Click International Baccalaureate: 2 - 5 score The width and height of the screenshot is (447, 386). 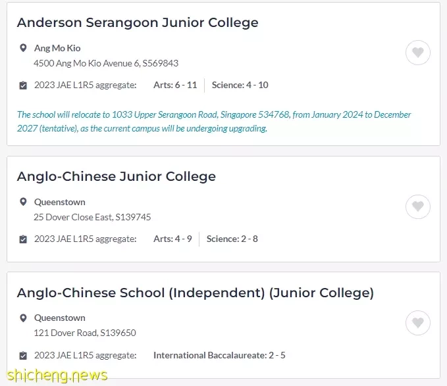(x=219, y=355)
